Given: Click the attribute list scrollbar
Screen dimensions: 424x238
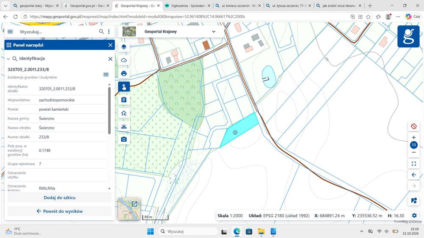Looking at the screenshot, I should [109, 110].
